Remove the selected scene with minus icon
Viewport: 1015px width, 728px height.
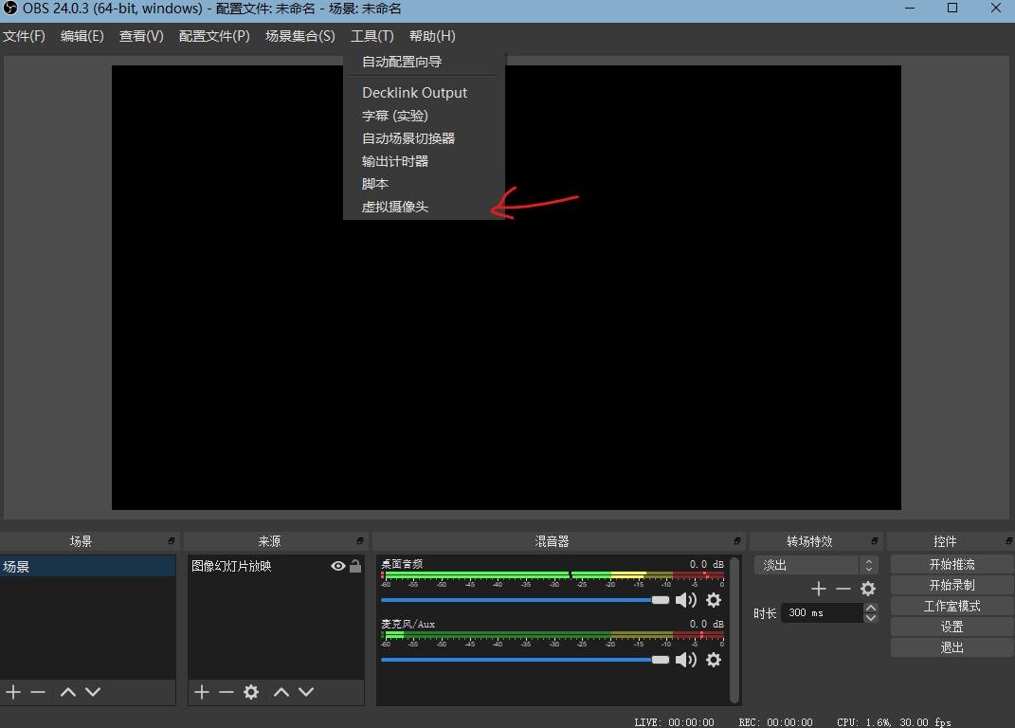[x=38, y=692]
